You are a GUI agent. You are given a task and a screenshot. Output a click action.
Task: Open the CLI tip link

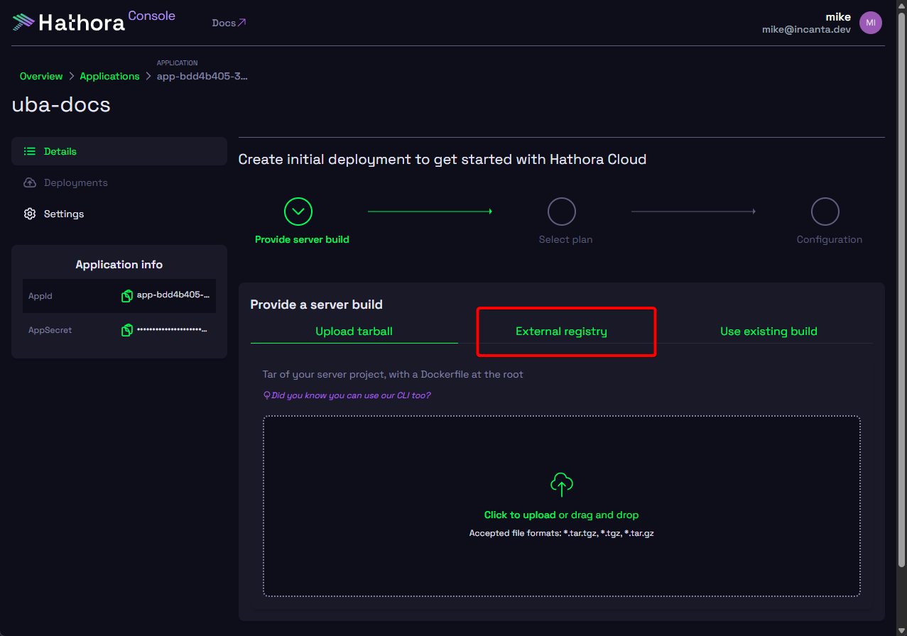pyautogui.click(x=347, y=395)
